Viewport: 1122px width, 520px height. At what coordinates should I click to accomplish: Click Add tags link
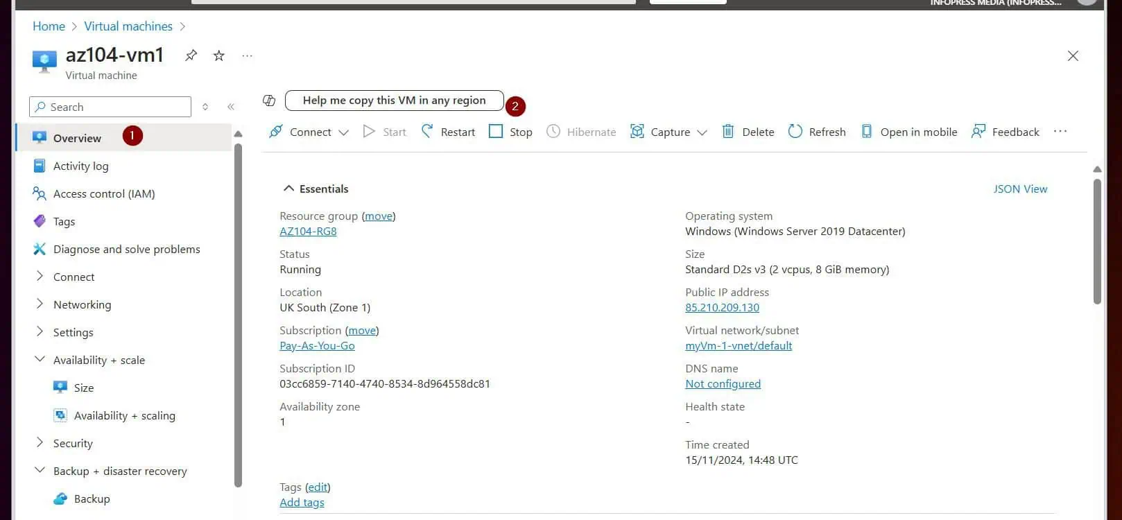pos(302,503)
